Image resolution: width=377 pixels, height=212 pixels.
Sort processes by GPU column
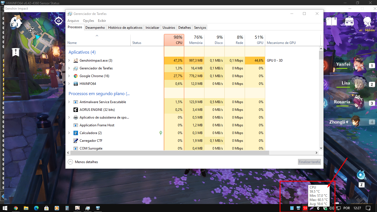pyautogui.click(x=255, y=40)
